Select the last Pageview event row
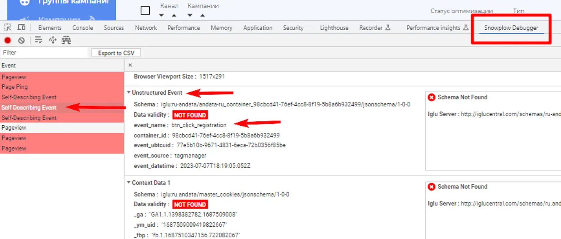The height and width of the screenshot is (239, 561). 62,148
